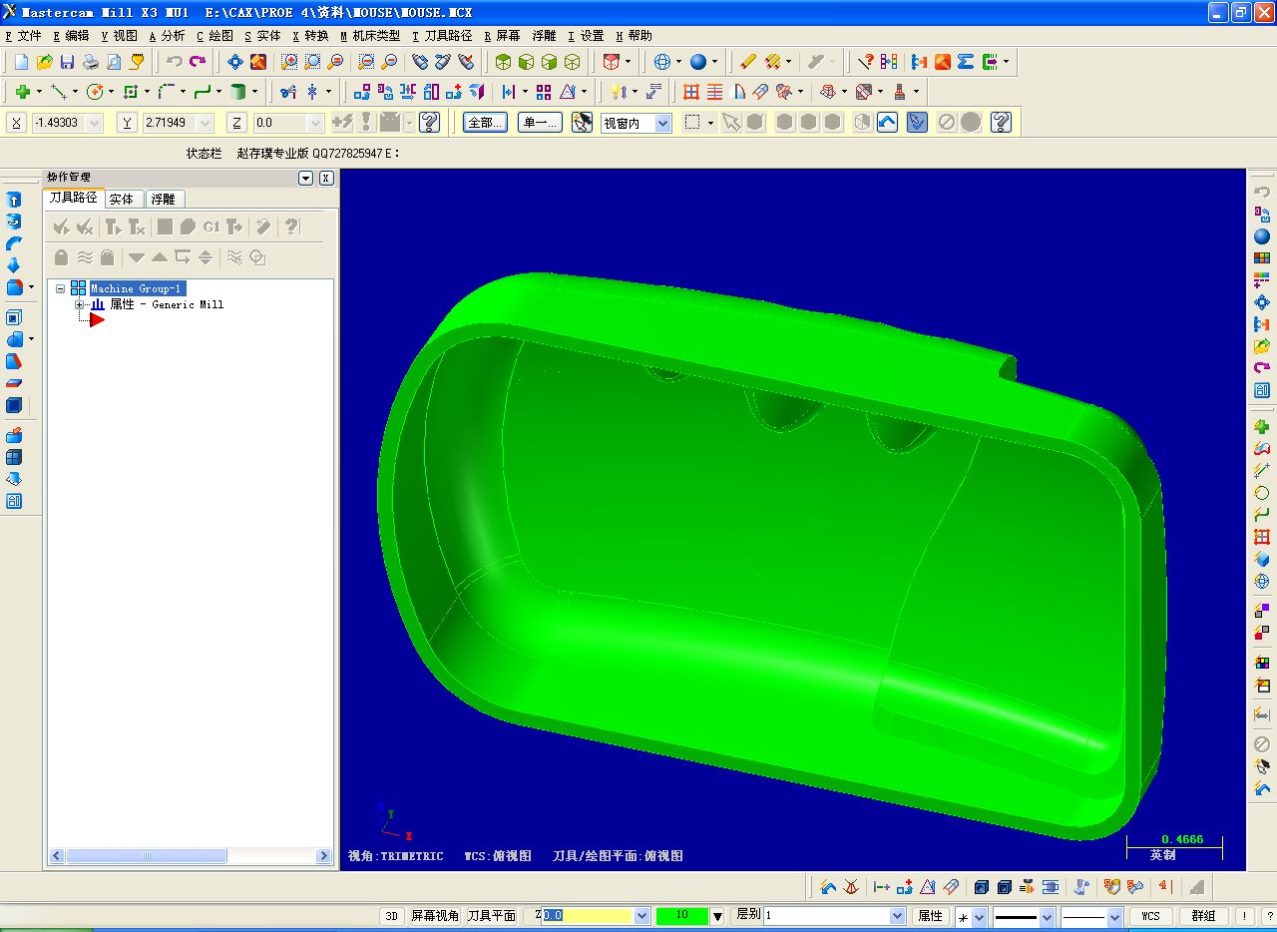Click the Repaint screen icon
The height and width of the screenshot is (932, 1277).
click(x=258, y=62)
